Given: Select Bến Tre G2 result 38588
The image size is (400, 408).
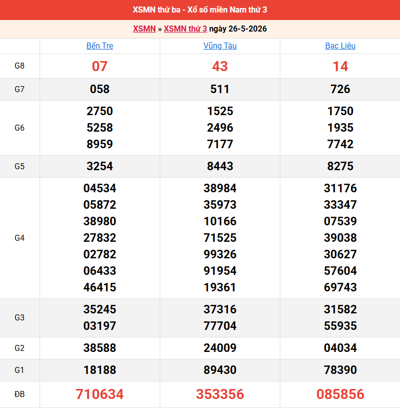Looking at the screenshot, I should (100, 348).
